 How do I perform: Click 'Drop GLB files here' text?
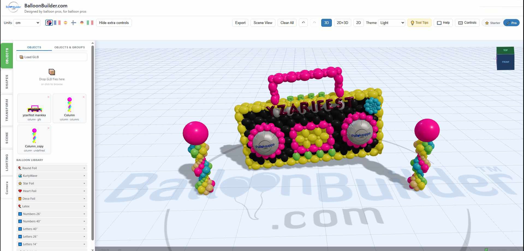[x=52, y=79]
